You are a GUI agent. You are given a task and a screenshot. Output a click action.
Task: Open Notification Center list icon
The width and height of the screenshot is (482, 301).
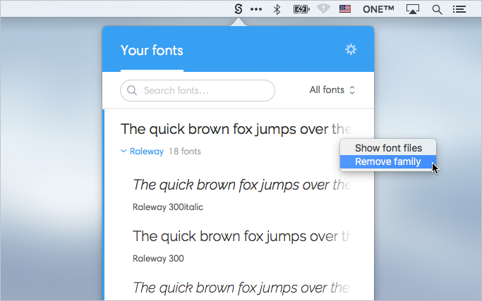pyautogui.click(x=459, y=9)
